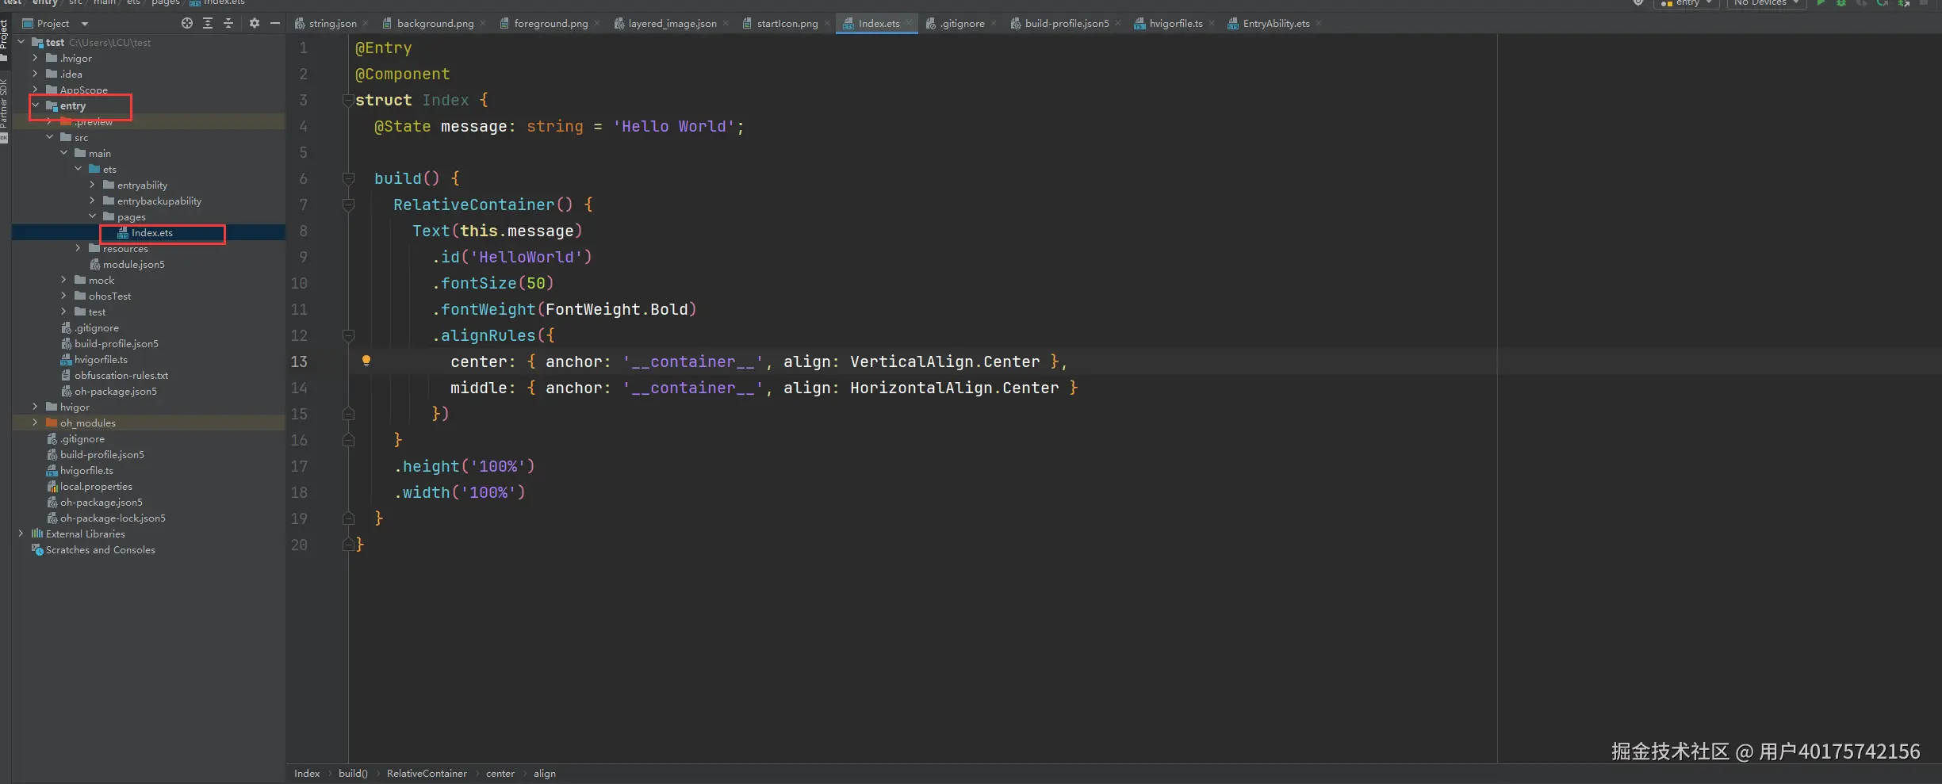This screenshot has width=1942, height=784.
Task: Collapse the src folder
Action: [x=49, y=137]
